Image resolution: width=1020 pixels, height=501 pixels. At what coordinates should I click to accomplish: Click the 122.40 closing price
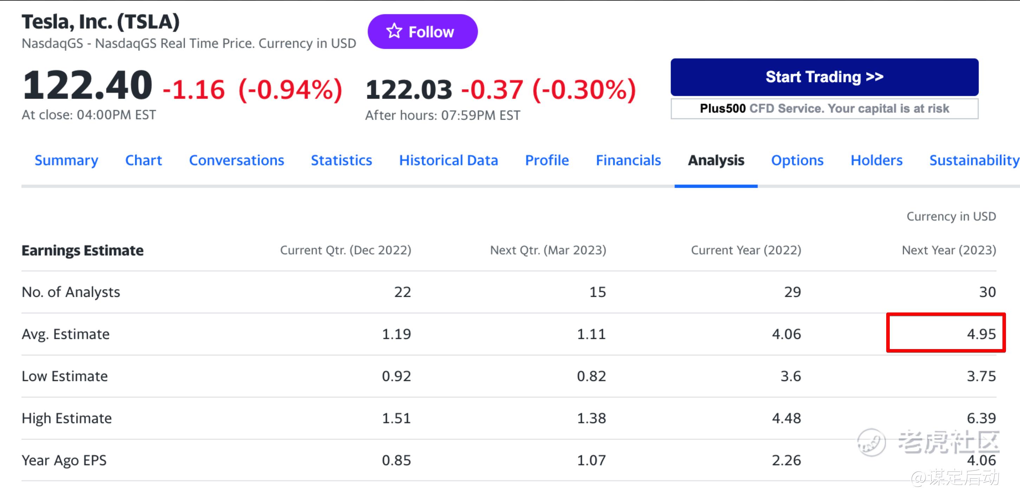click(87, 85)
